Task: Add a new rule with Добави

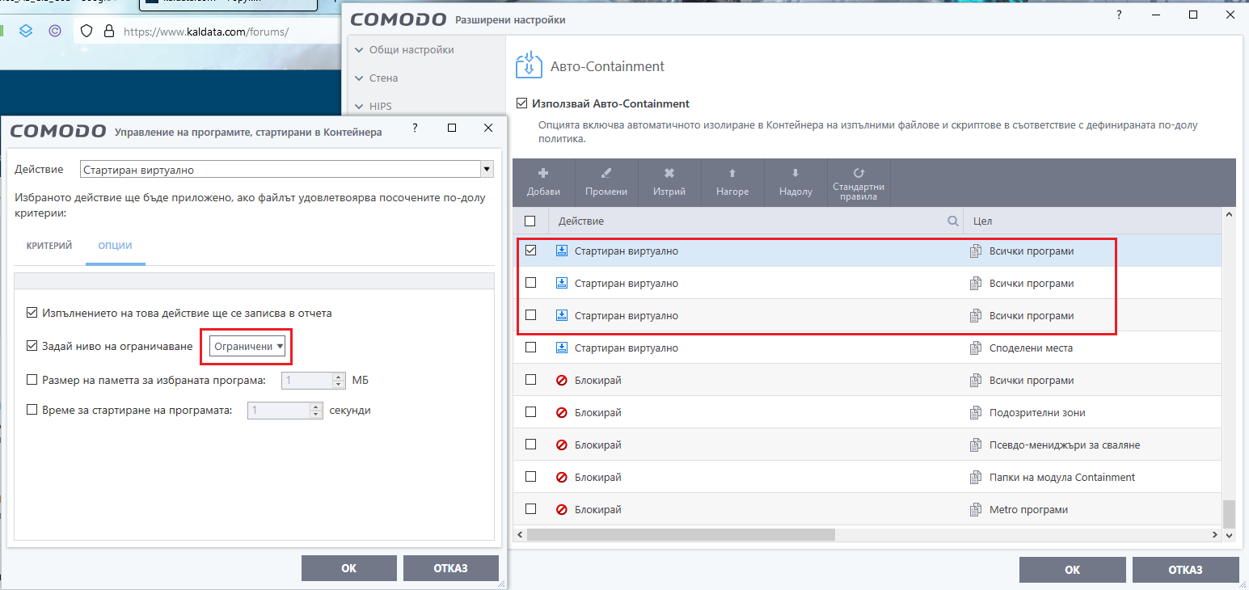Action: click(543, 182)
